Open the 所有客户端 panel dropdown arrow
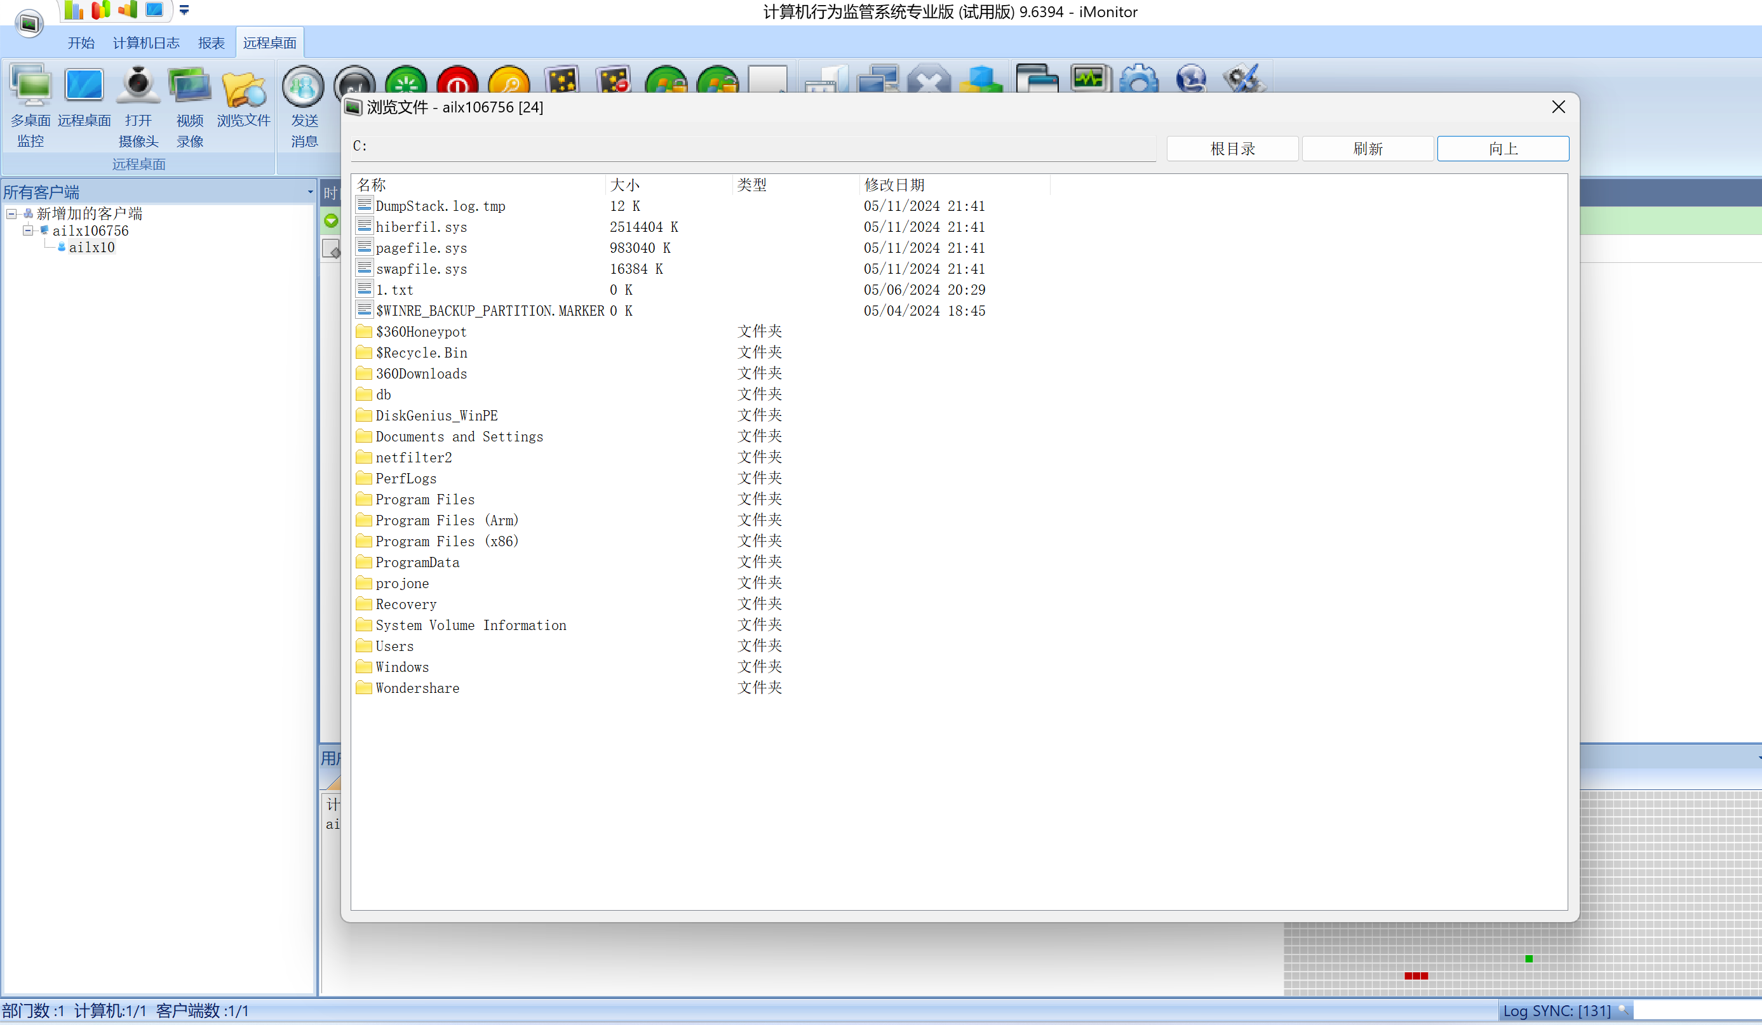The height and width of the screenshot is (1025, 1762). [310, 192]
